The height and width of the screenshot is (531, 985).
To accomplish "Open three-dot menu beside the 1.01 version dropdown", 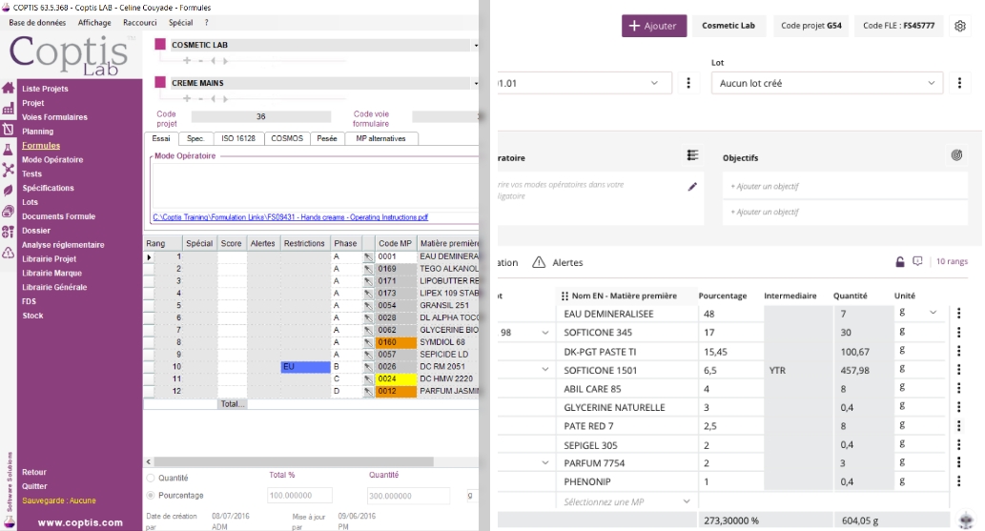I will pyautogui.click(x=688, y=83).
